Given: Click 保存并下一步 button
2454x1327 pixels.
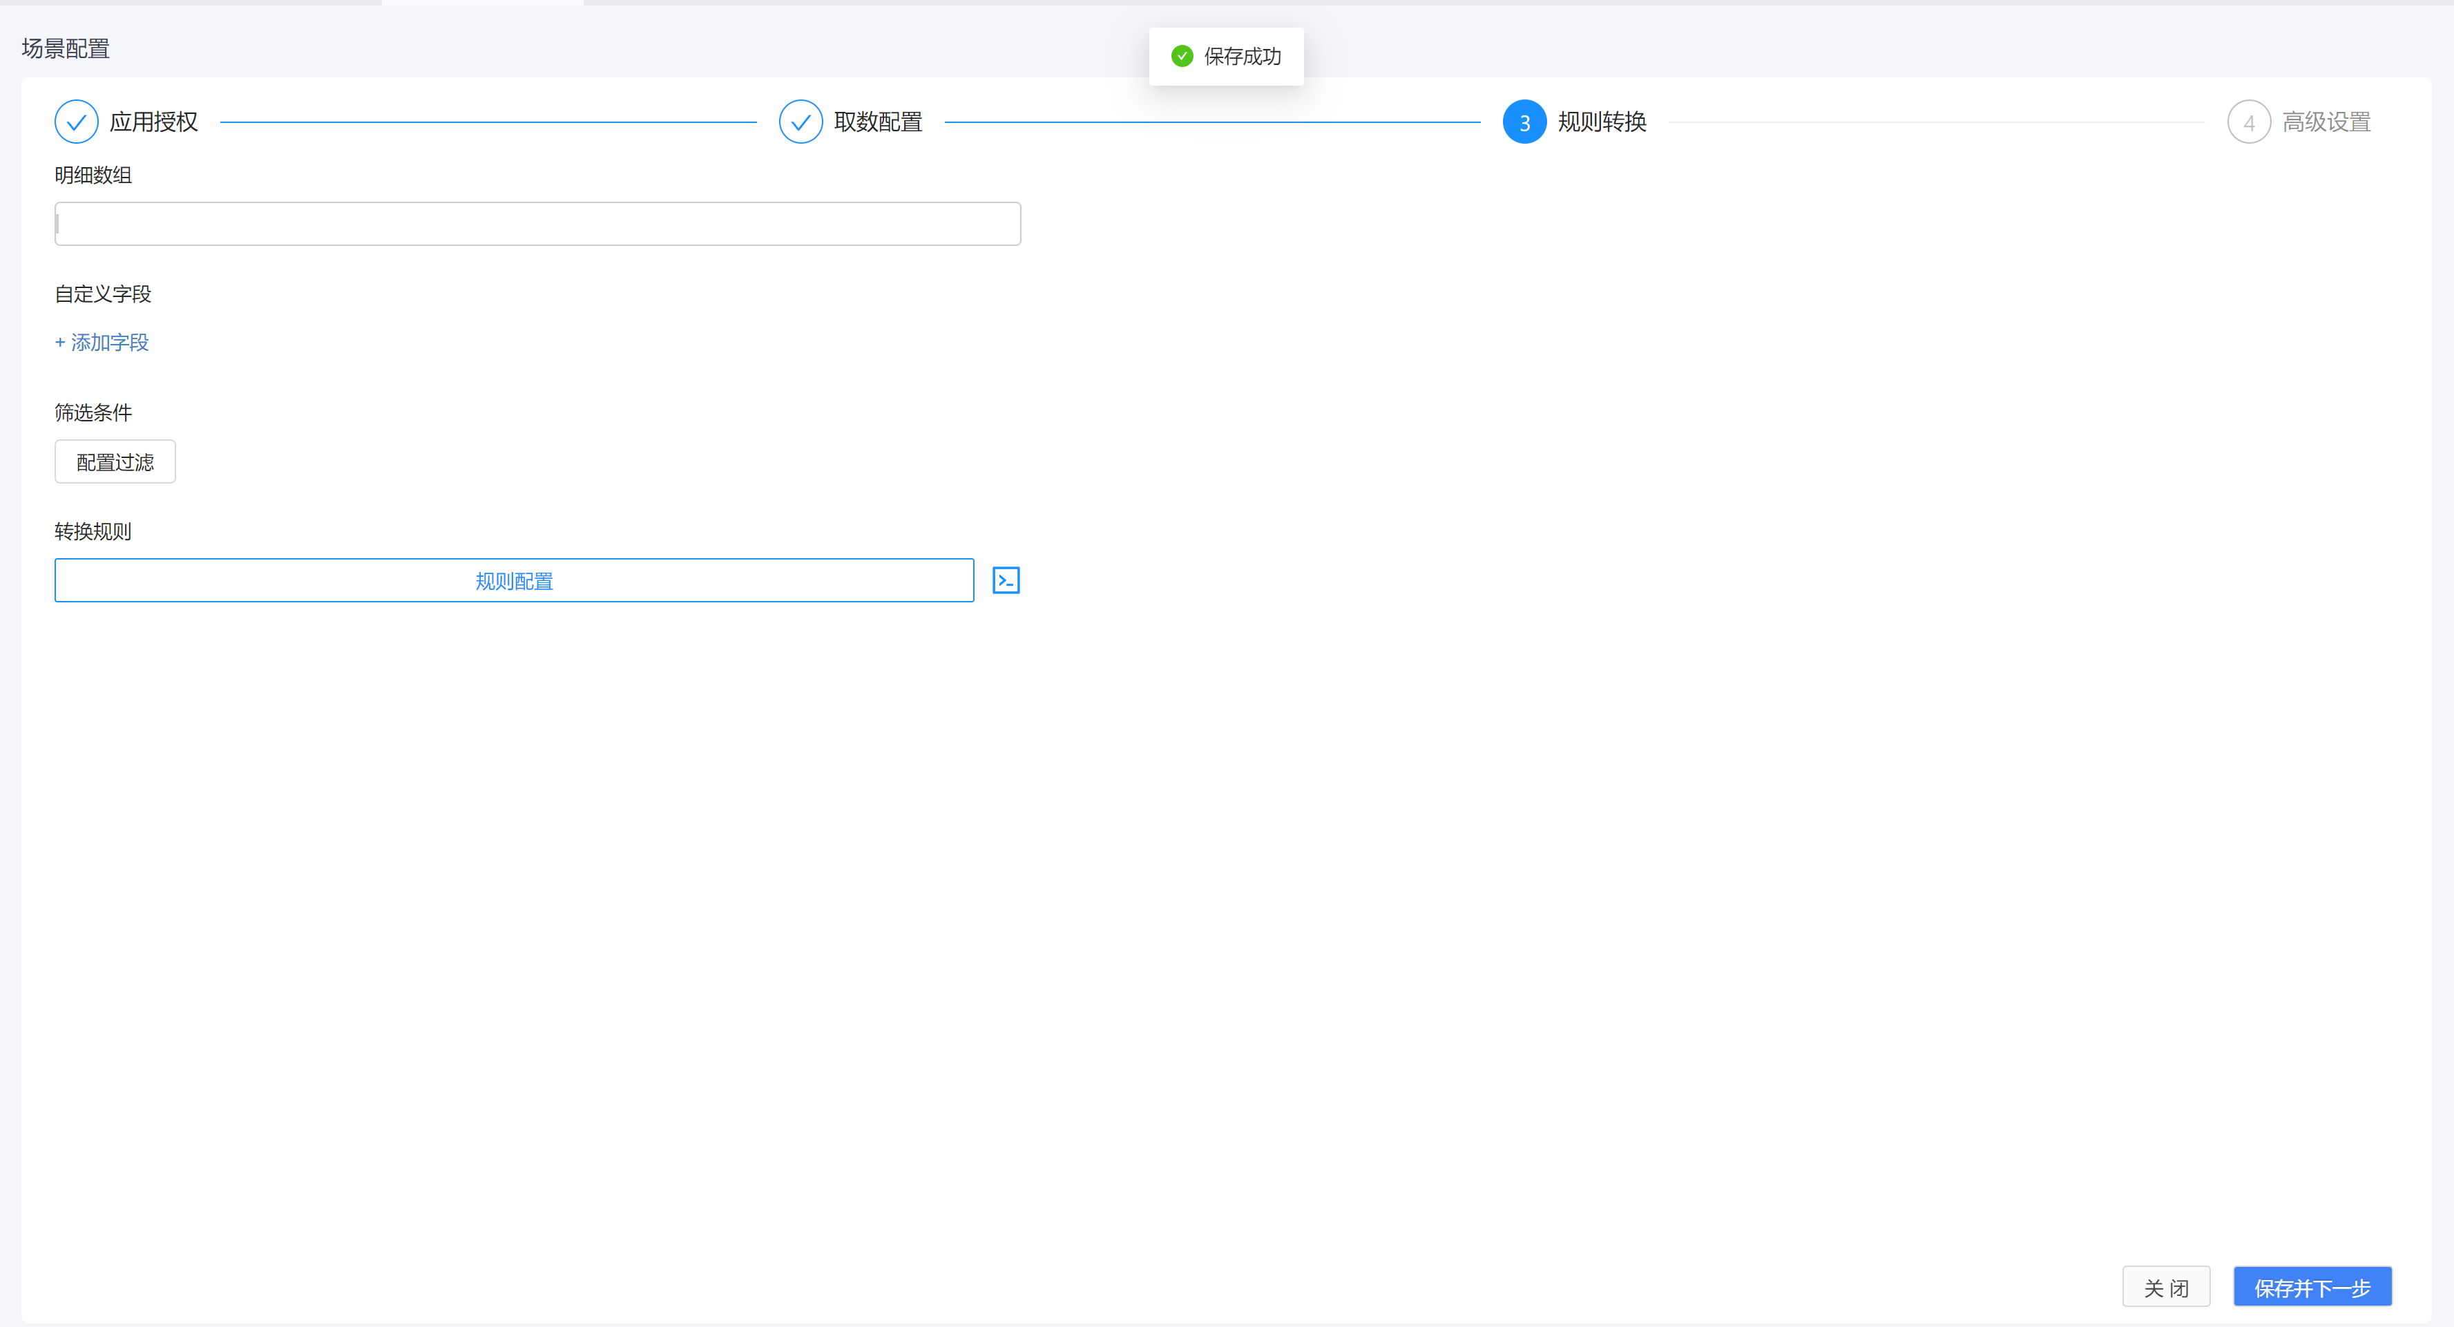Looking at the screenshot, I should [x=2312, y=1287].
